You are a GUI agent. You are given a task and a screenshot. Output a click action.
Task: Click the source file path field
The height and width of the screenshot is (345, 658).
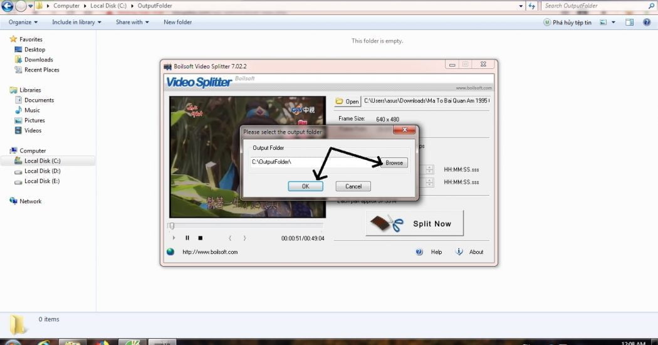click(x=426, y=101)
